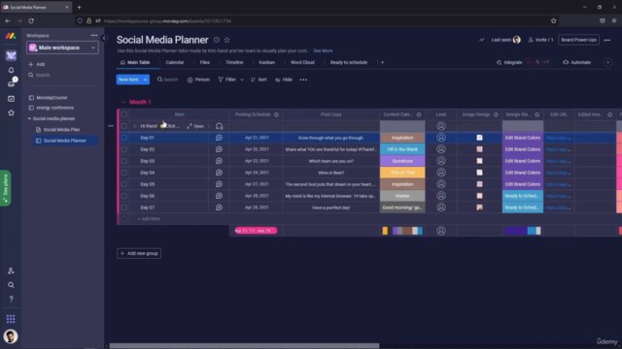Open My Work calendar-check icon
The image size is (622, 349).
(x=11, y=99)
